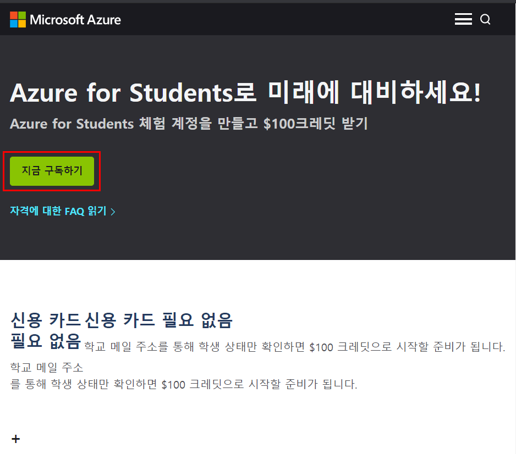Image resolution: width=516 pixels, height=454 pixels.
Task: Click the green 지금 구독하기 button
Action: click(52, 171)
